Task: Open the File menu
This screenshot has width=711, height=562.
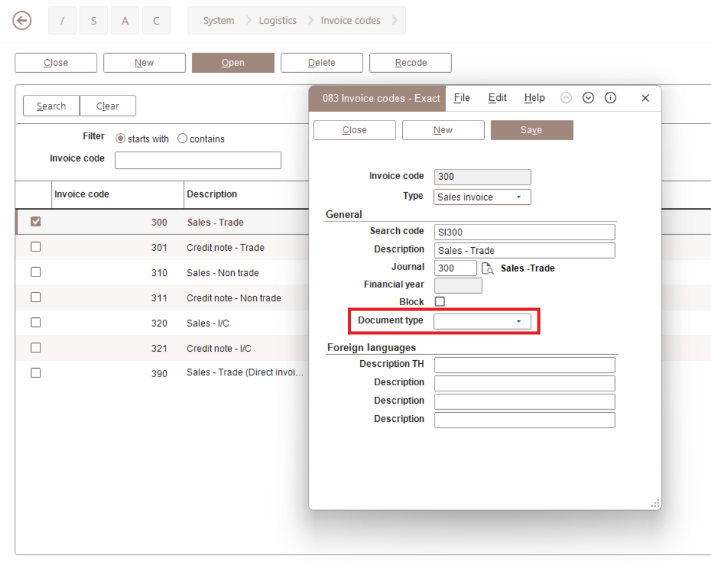Action: 462,98
